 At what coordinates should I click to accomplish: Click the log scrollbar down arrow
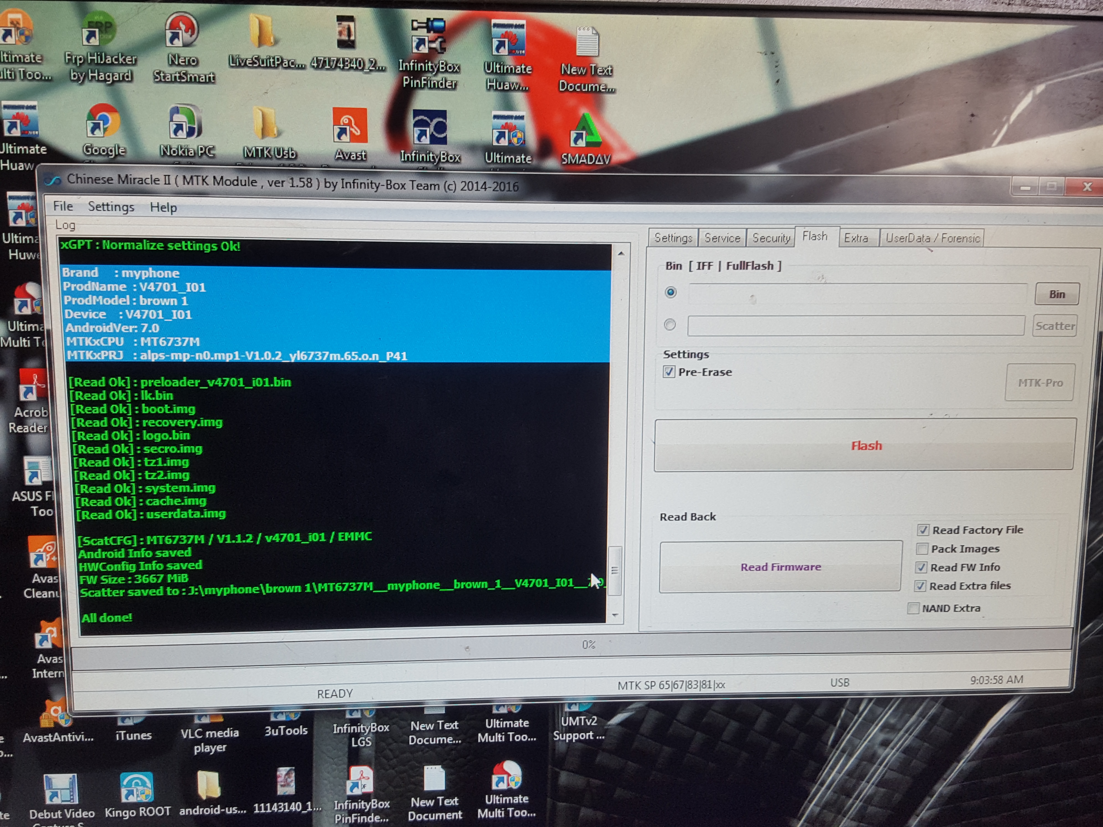pos(615,615)
